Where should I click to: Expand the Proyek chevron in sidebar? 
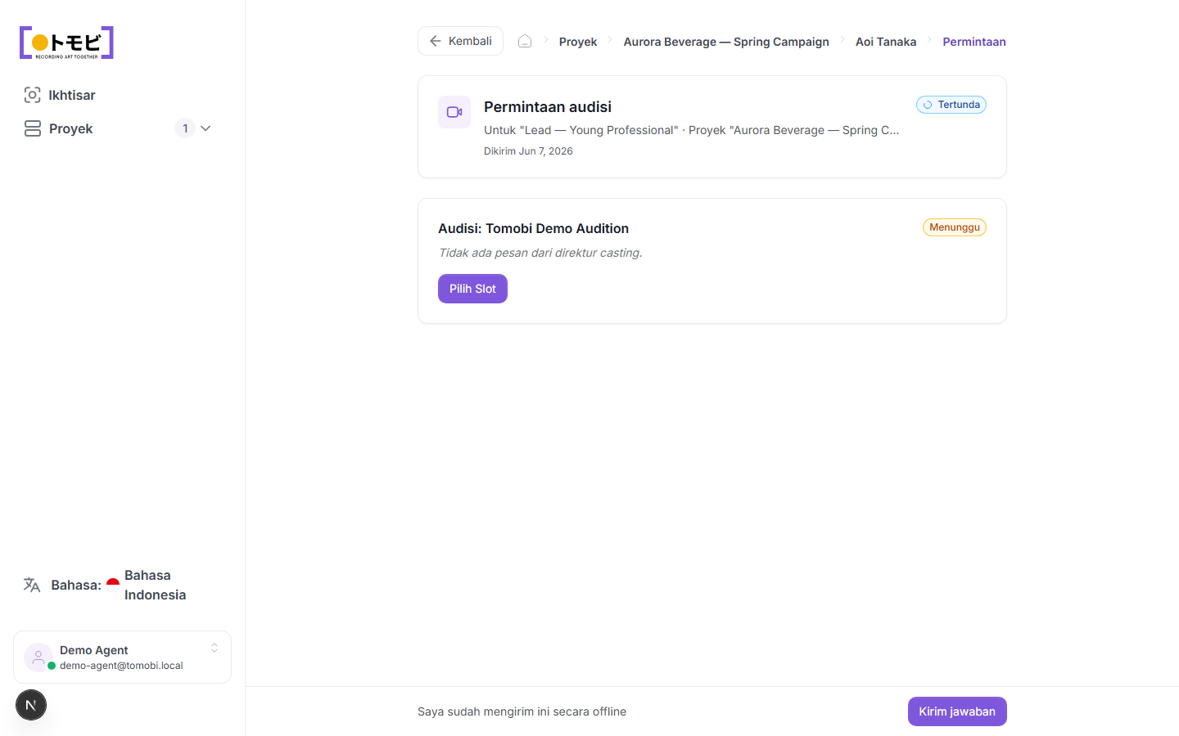pos(206,128)
